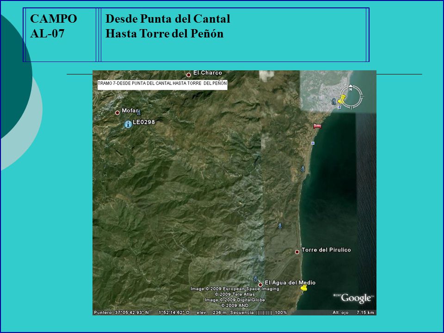Viewport: 444px width, 333px height.
Task: Click the white 'TRAMO 7-DESDE PUNTA DEL CANTAL' caption box
Action: [162, 84]
